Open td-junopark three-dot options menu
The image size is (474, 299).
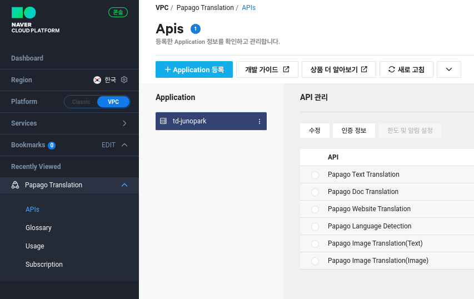click(260, 122)
